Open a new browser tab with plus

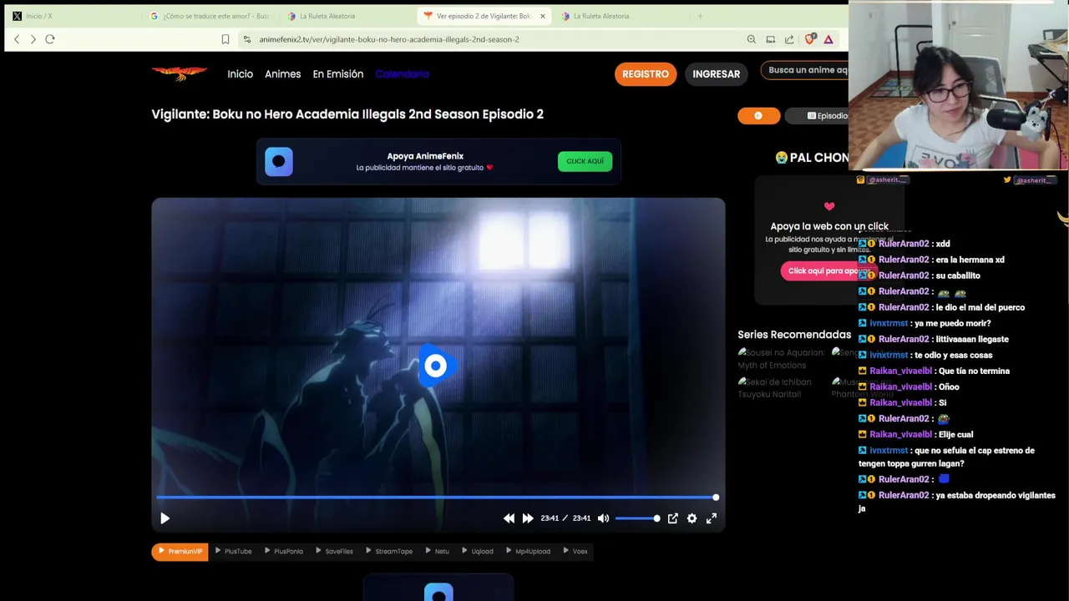(x=700, y=16)
